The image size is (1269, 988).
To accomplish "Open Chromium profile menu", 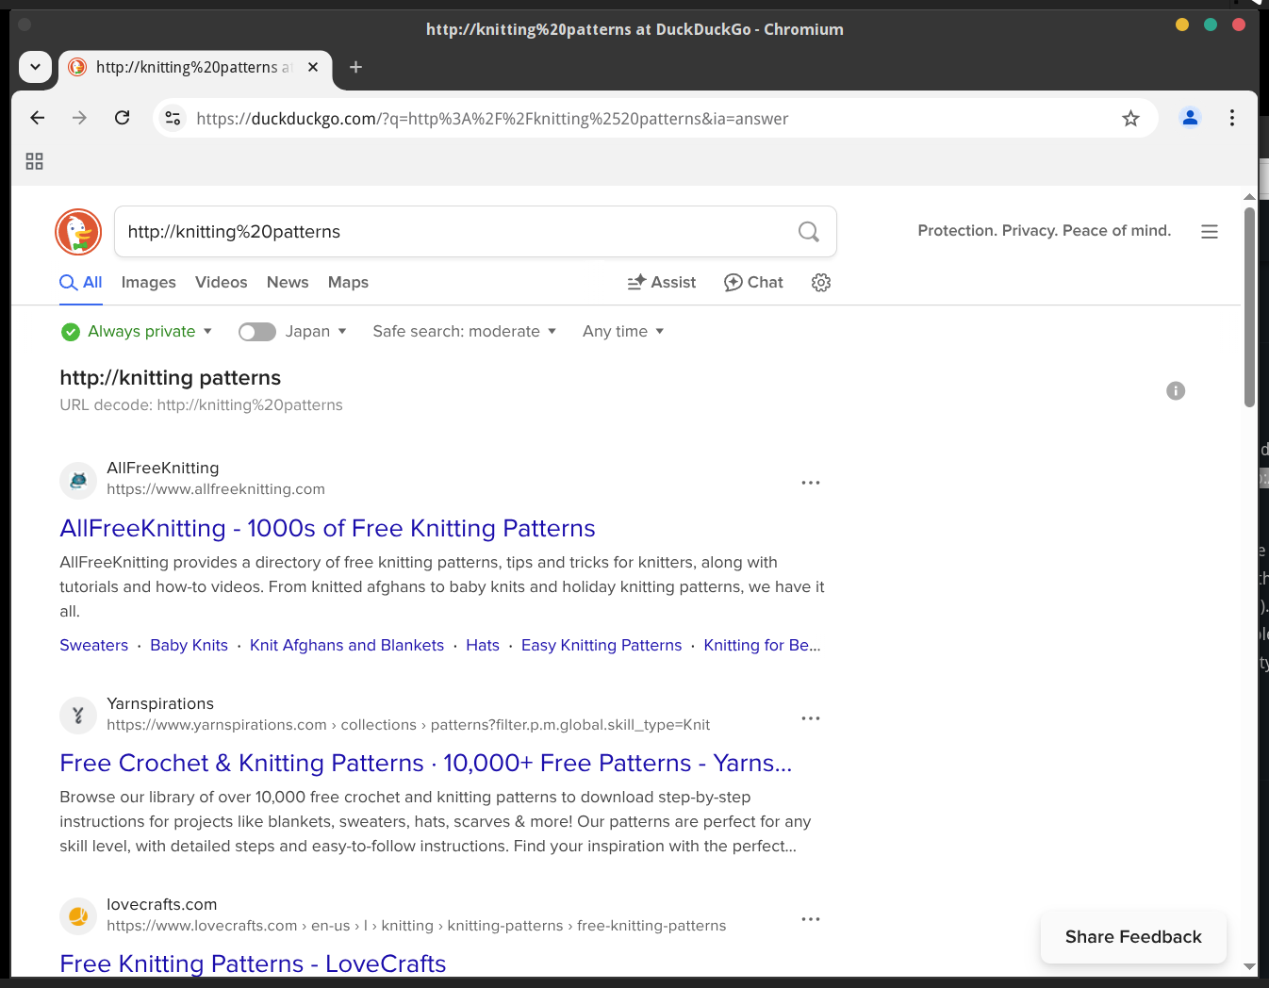I will point(1190,118).
